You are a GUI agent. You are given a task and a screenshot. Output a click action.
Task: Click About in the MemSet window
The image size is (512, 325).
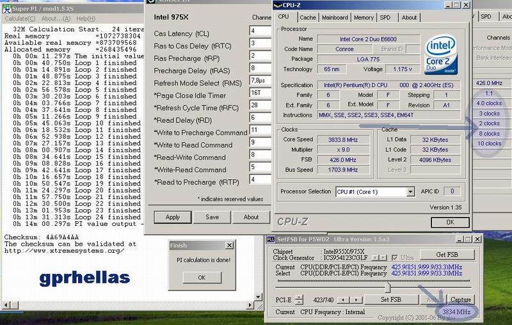[251, 217]
